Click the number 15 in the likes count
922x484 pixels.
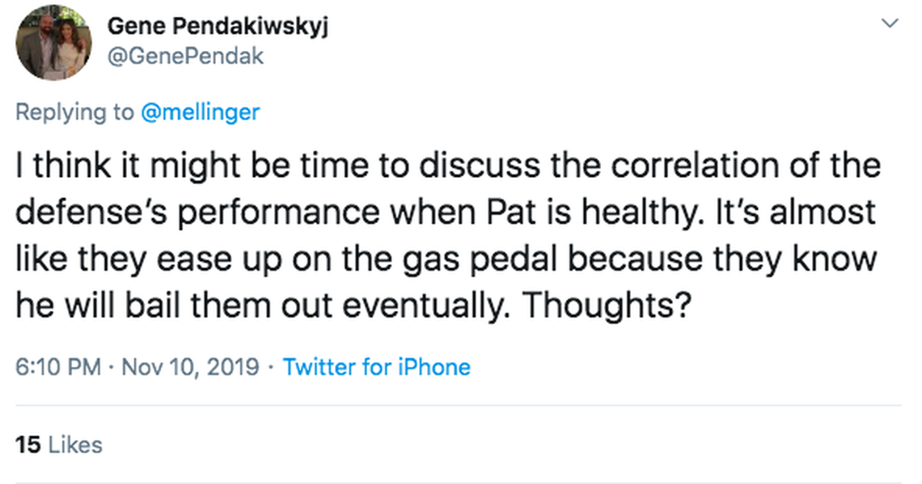click(28, 444)
